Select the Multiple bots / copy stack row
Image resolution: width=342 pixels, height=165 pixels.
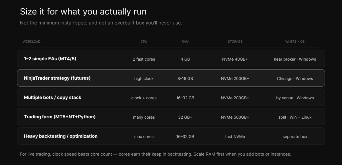point(171,97)
